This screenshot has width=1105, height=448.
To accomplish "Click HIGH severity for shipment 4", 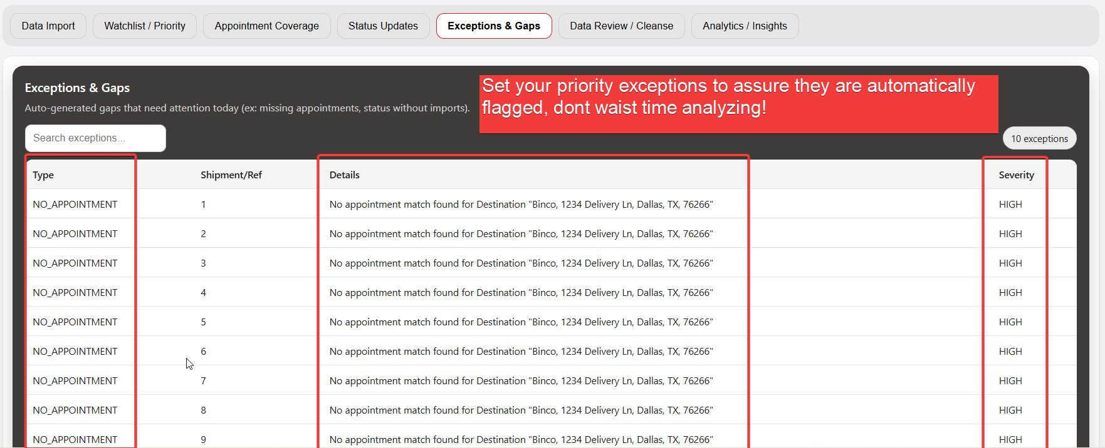I will pos(1010,292).
